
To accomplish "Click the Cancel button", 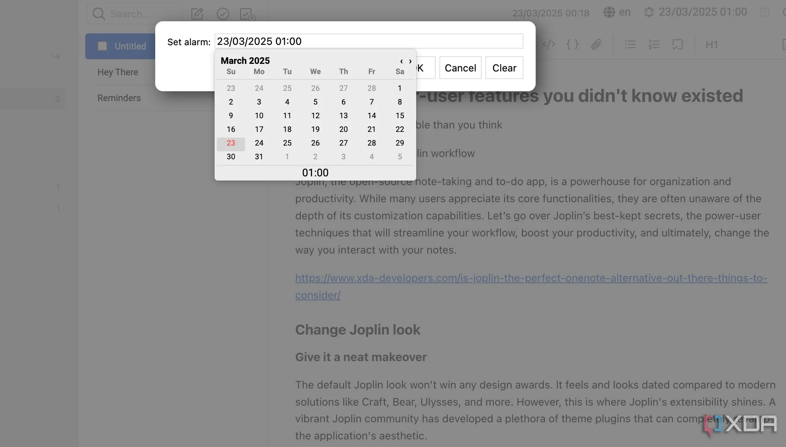I will [460, 68].
